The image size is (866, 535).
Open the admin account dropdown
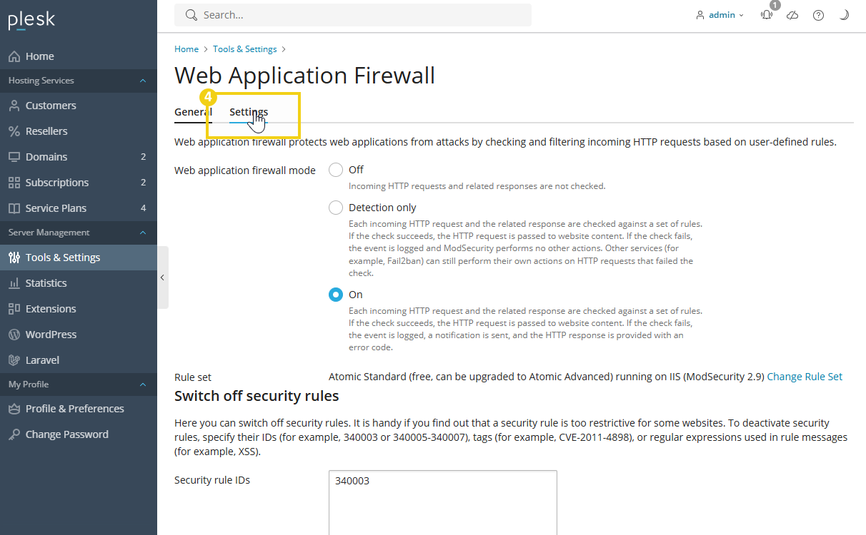coord(720,15)
